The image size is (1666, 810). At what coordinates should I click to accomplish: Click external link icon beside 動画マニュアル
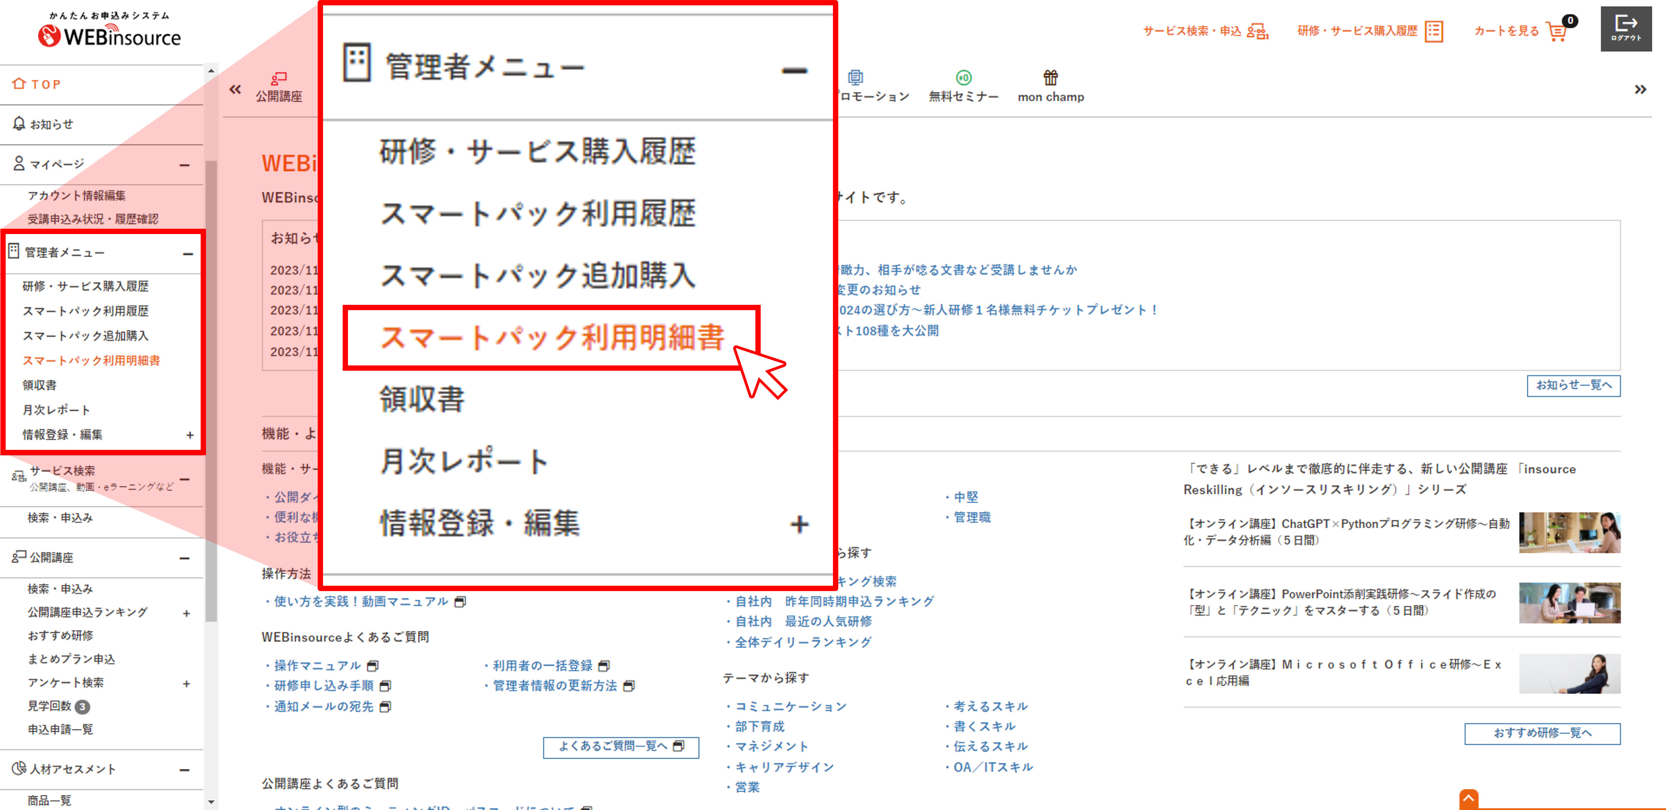coord(460,602)
